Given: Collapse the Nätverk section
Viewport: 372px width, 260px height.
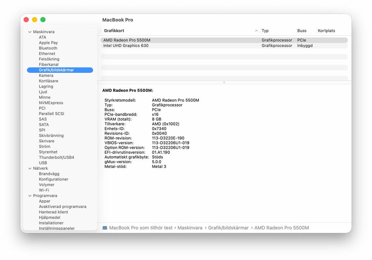Looking at the screenshot, I should point(30,169).
